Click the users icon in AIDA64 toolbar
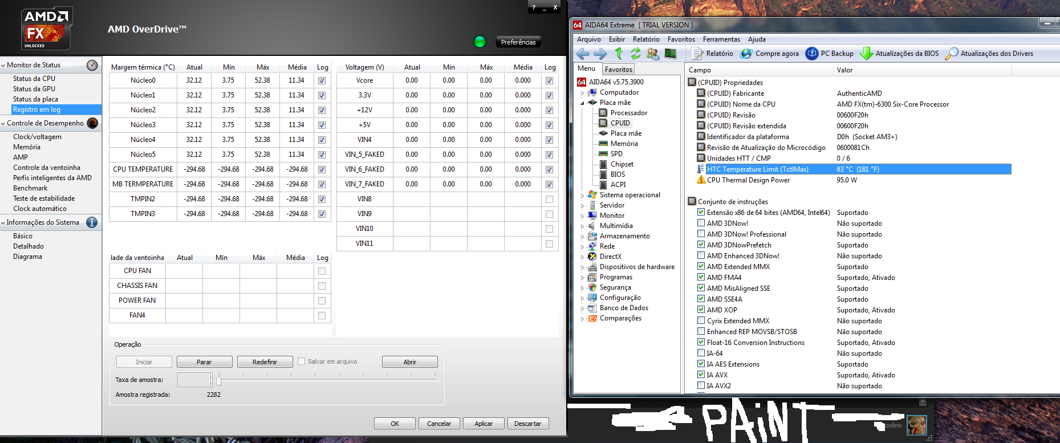Viewport: 1060px width, 443px height. tap(653, 54)
